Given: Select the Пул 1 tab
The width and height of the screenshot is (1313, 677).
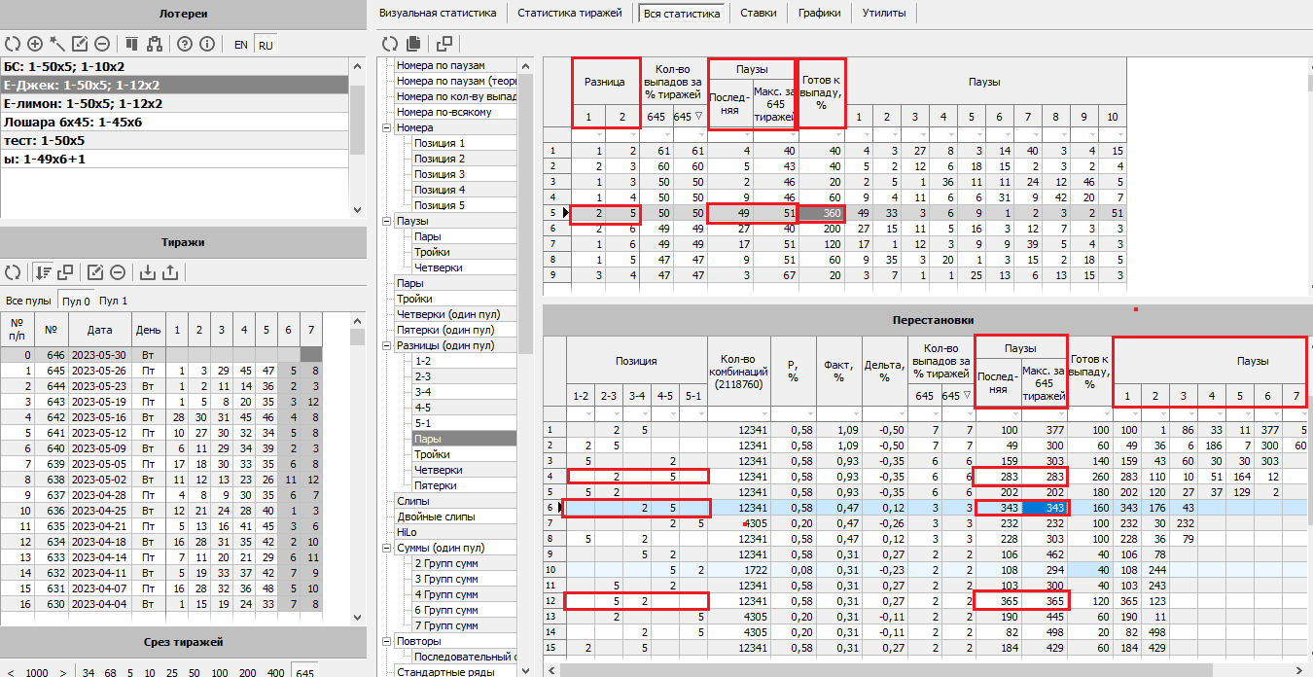Looking at the screenshot, I should pyautogui.click(x=113, y=301).
